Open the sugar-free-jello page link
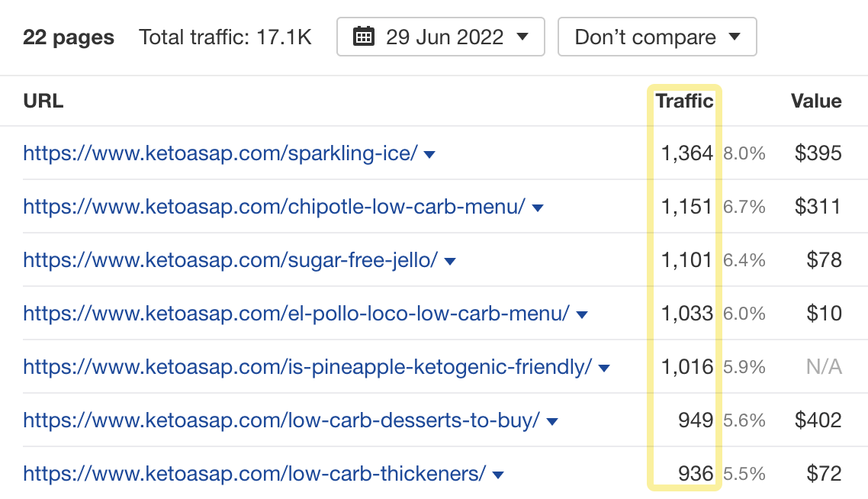Image resolution: width=868 pixels, height=499 pixels. (229, 260)
